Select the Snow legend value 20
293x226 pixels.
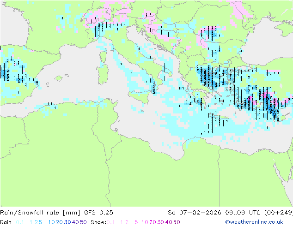coord(153,222)
